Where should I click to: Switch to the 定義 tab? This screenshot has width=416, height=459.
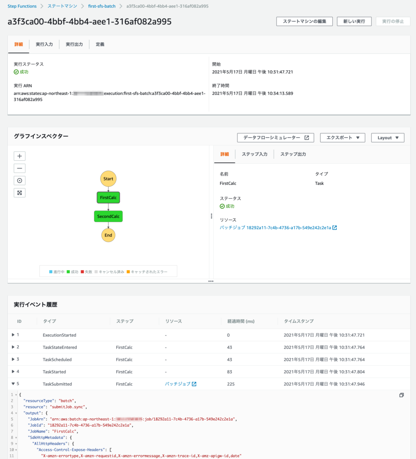click(100, 45)
